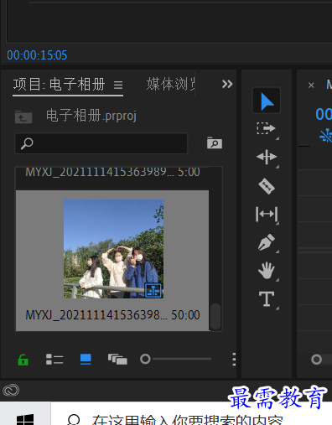Click the 00:00:15:05 timecode
Viewport: 332px width, 425px height.
[x=37, y=55]
